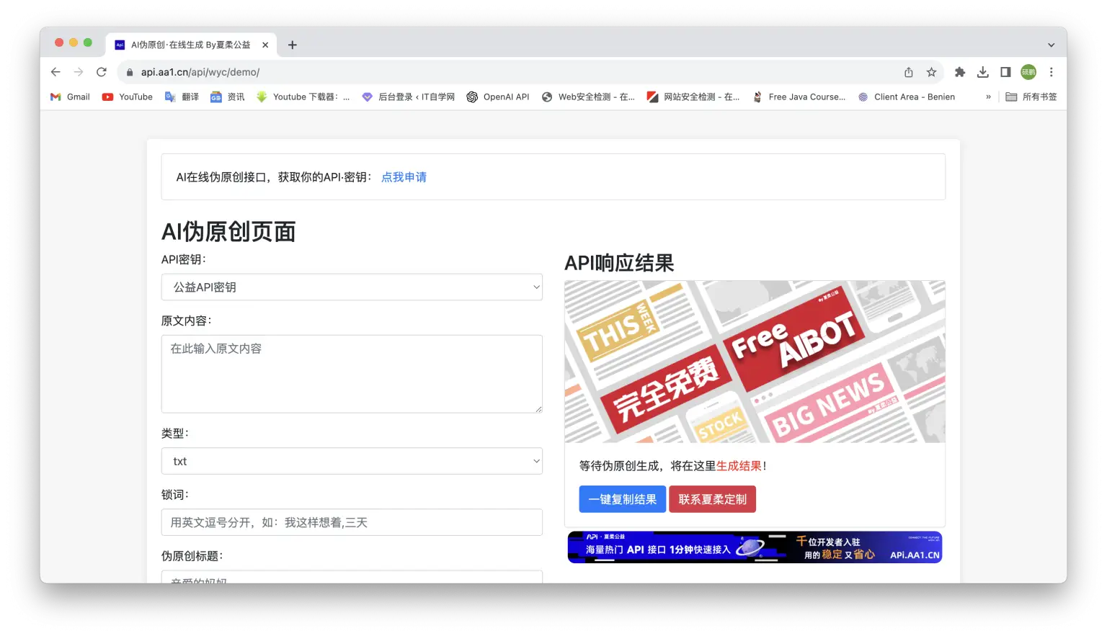Open the YouTube bookmark
Screen dimensions: 1107x636
[128, 97]
